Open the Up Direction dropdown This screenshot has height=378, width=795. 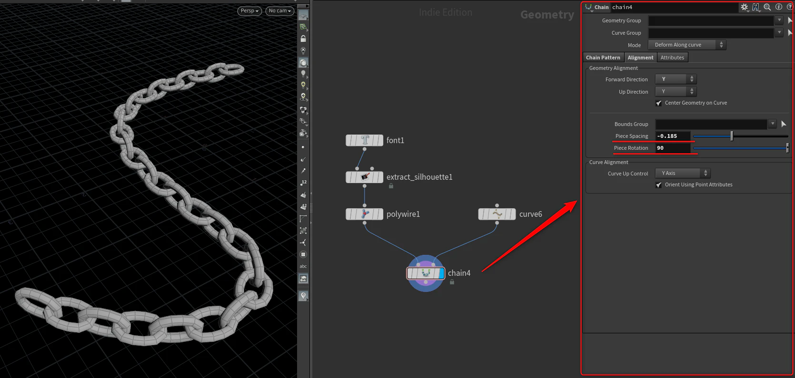[676, 92]
